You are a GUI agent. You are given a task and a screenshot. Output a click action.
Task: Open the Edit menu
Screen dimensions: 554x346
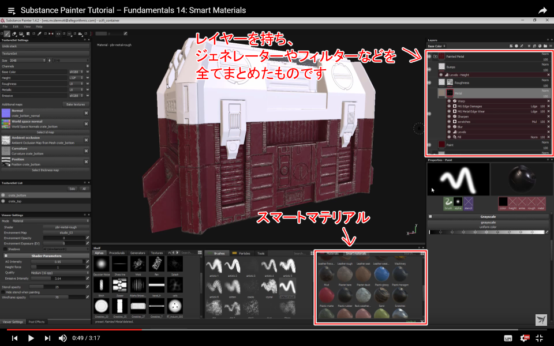coord(16,27)
